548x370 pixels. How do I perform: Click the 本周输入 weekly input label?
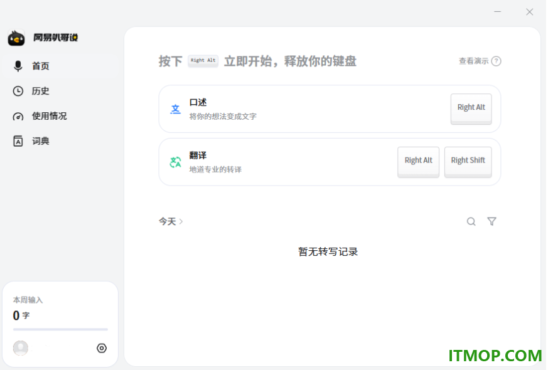click(28, 300)
